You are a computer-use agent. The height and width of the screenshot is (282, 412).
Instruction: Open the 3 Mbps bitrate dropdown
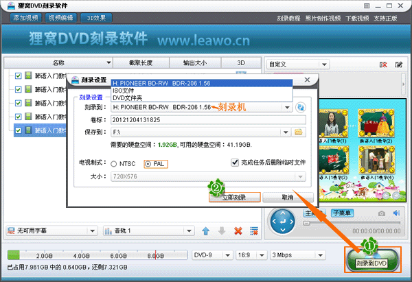point(320,255)
